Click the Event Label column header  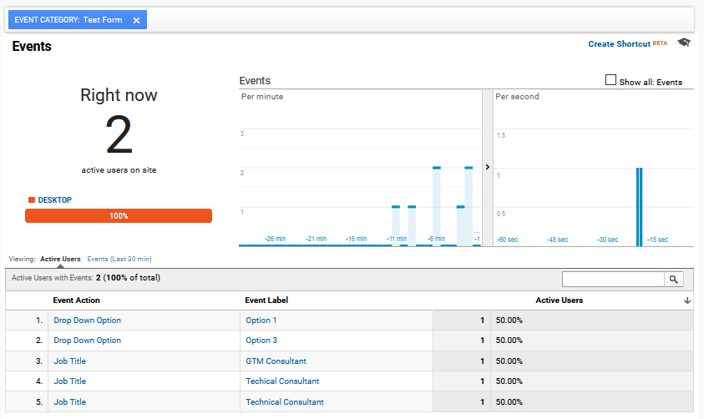pos(266,300)
